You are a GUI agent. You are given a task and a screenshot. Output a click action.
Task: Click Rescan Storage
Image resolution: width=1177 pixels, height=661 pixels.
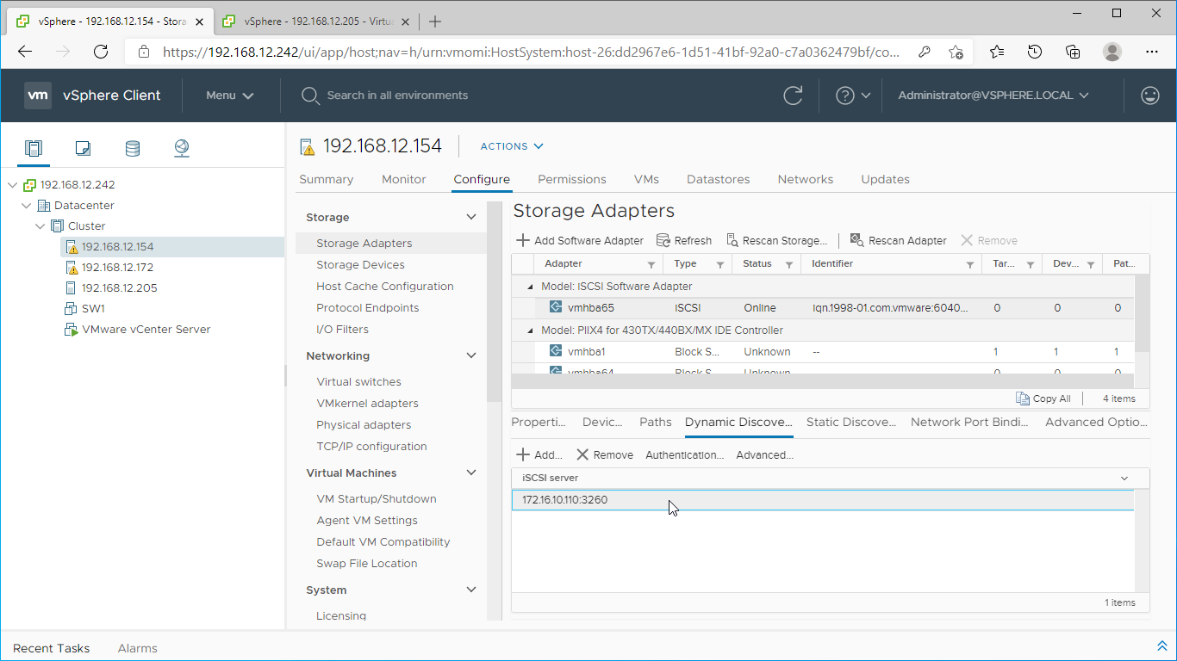[777, 241]
